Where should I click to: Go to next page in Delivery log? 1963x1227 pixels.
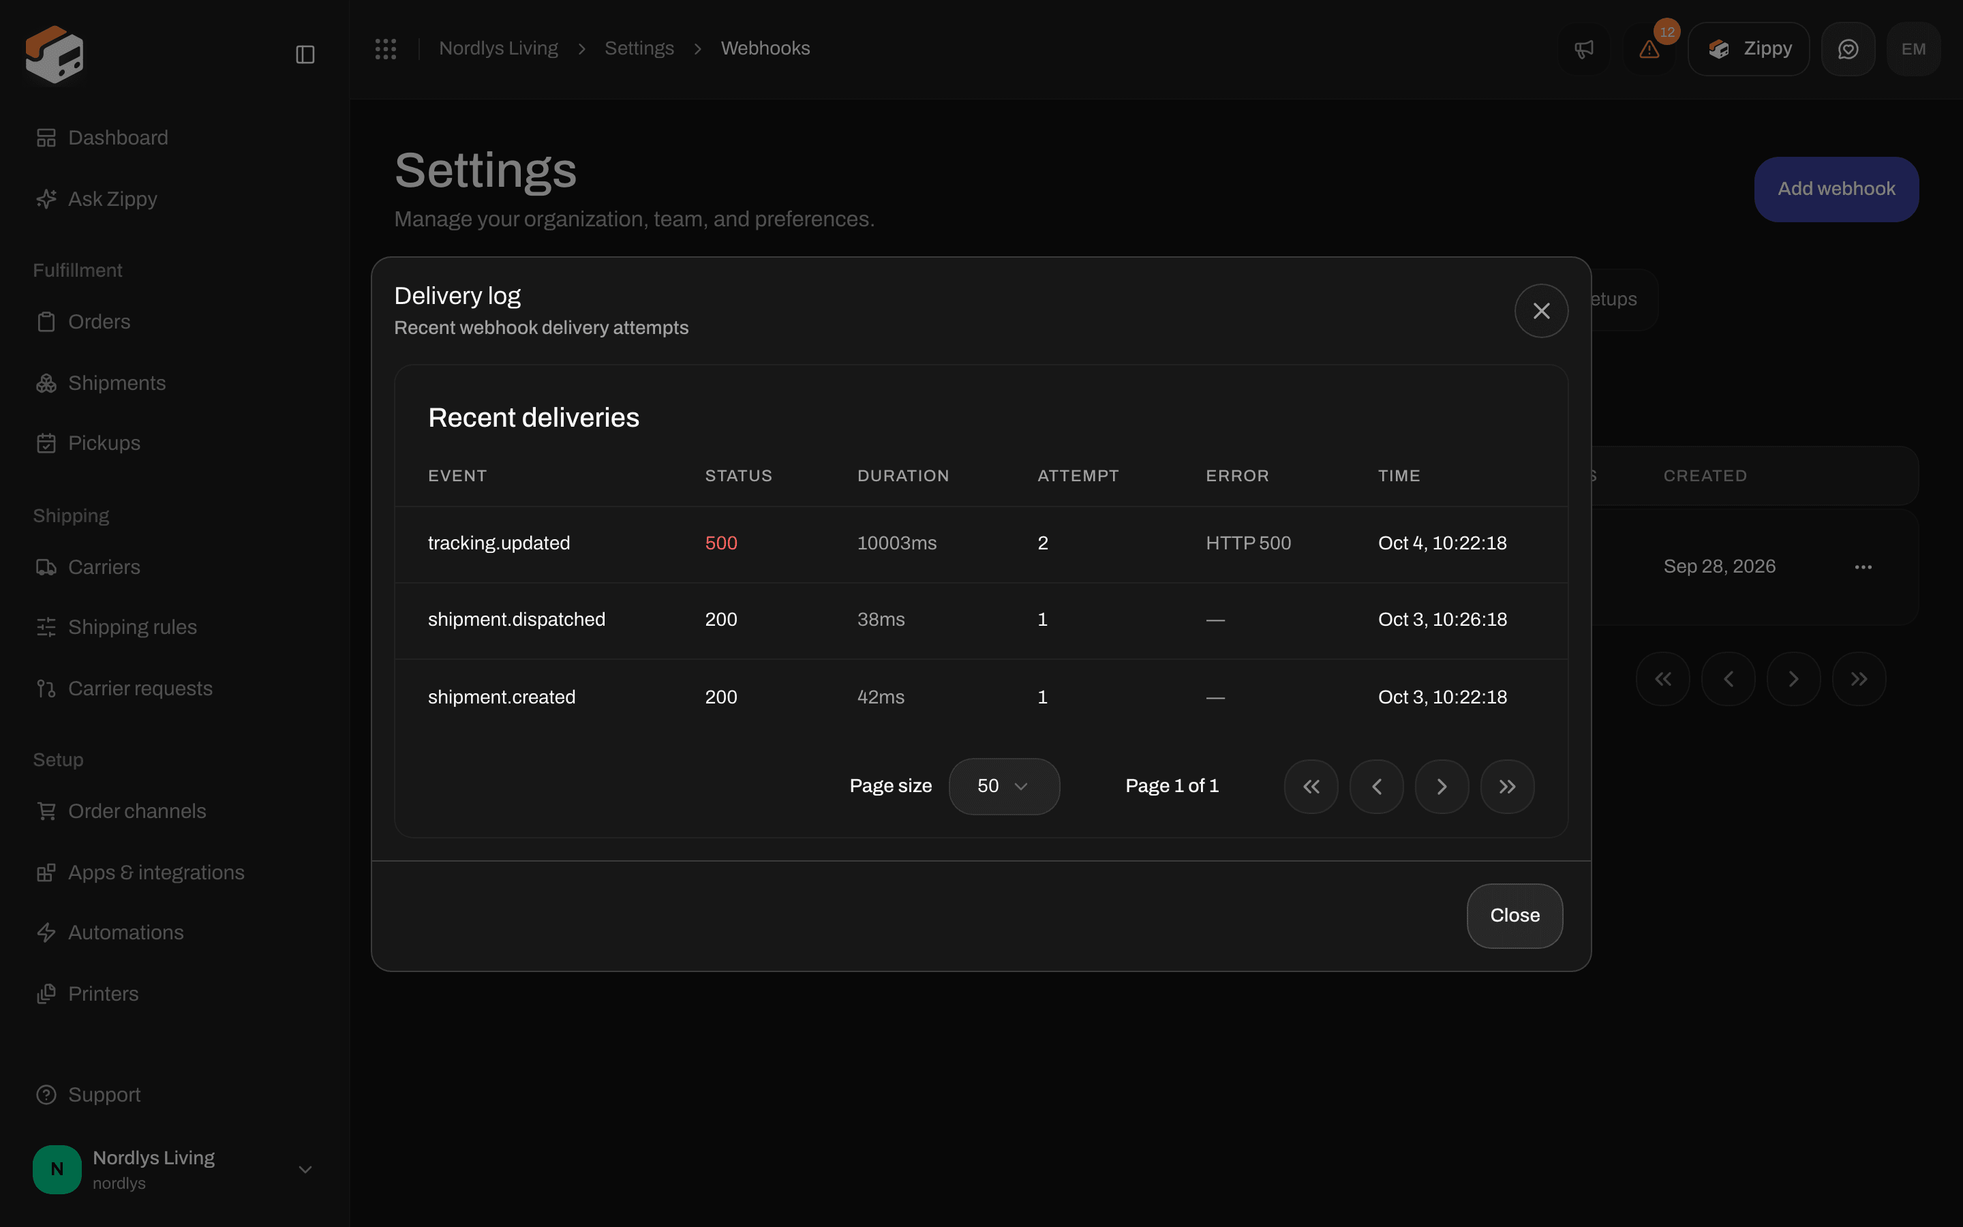click(x=1442, y=787)
